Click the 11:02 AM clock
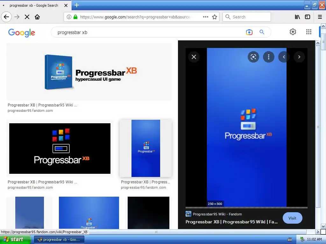Image resolution: width=326 pixels, height=244 pixels. 314,239
